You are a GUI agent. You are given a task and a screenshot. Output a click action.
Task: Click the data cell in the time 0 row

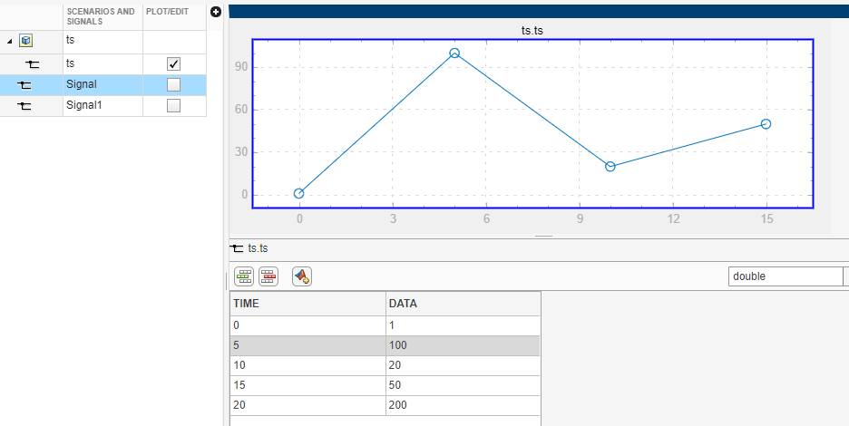click(x=463, y=326)
